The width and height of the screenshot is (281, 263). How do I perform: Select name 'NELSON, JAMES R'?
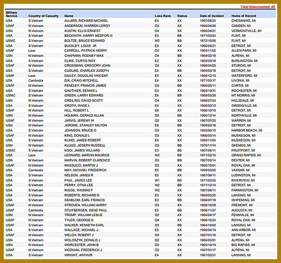(79, 175)
